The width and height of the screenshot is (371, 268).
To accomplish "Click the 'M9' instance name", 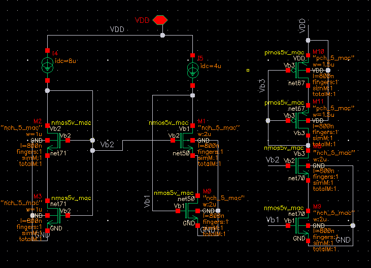I will 317,207.
